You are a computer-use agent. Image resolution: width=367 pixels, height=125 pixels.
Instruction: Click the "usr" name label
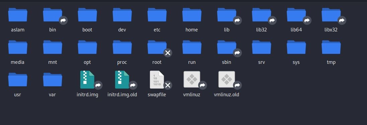[17, 95]
